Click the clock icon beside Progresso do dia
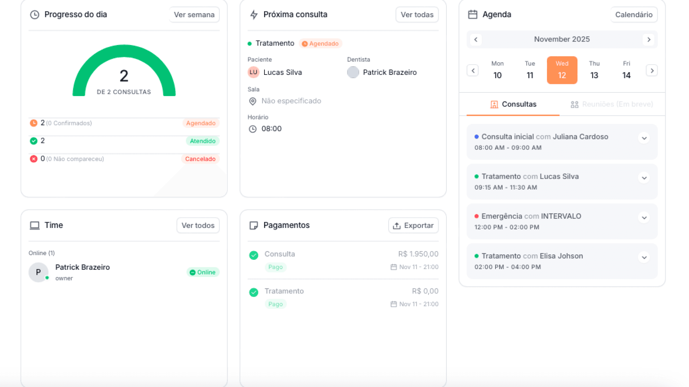The width and height of the screenshot is (689, 387). click(x=34, y=15)
